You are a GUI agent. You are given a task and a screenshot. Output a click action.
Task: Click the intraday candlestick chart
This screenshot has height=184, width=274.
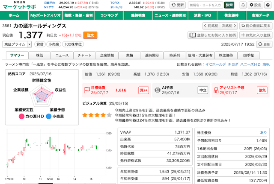57,153
